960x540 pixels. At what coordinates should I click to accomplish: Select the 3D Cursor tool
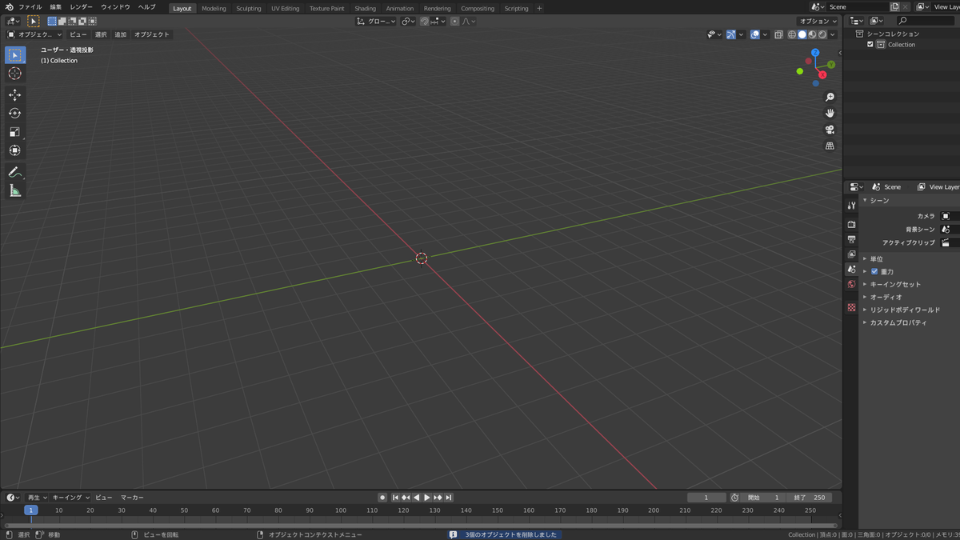(15, 74)
